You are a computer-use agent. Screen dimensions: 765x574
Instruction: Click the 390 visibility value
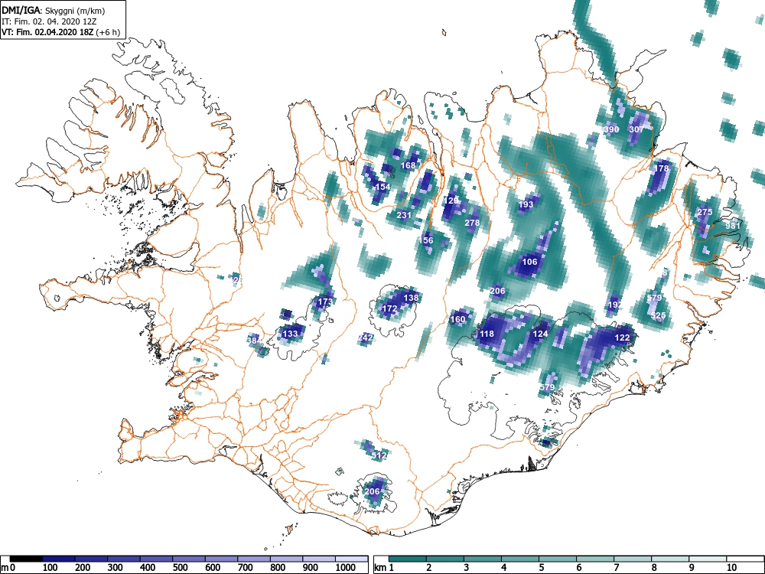click(611, 129)
